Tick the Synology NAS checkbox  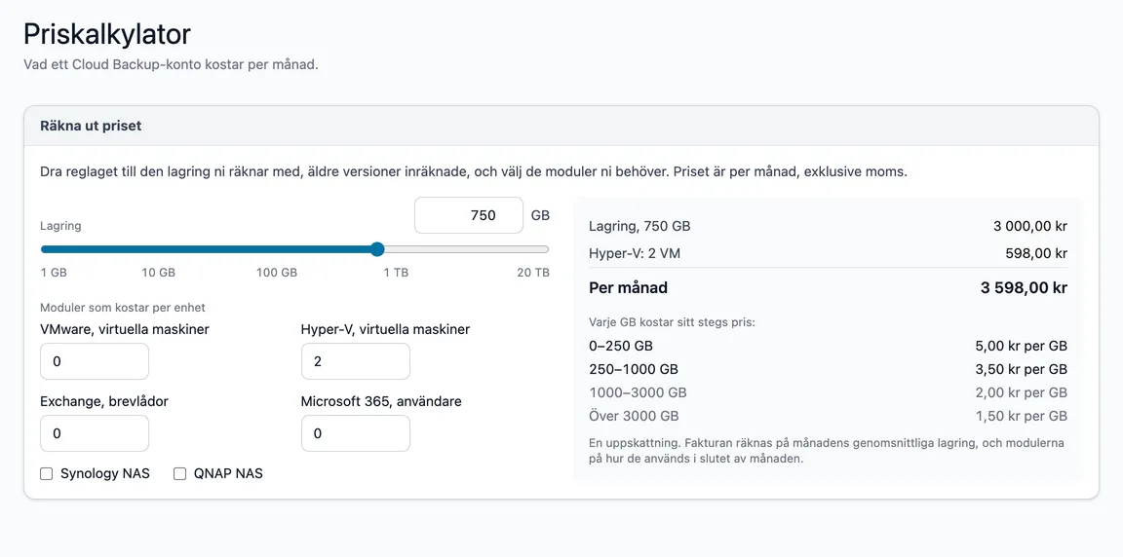(x=47, y=473)
